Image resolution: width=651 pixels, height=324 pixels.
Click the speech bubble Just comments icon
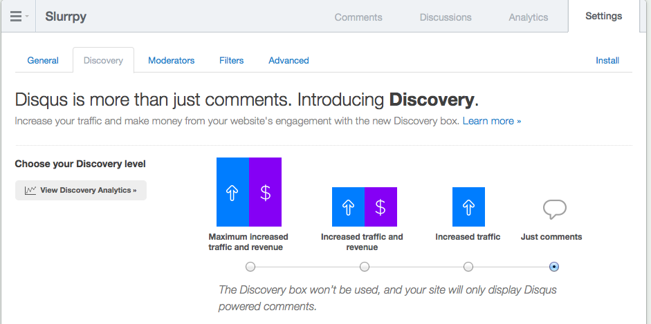click(x=554, y=209)
